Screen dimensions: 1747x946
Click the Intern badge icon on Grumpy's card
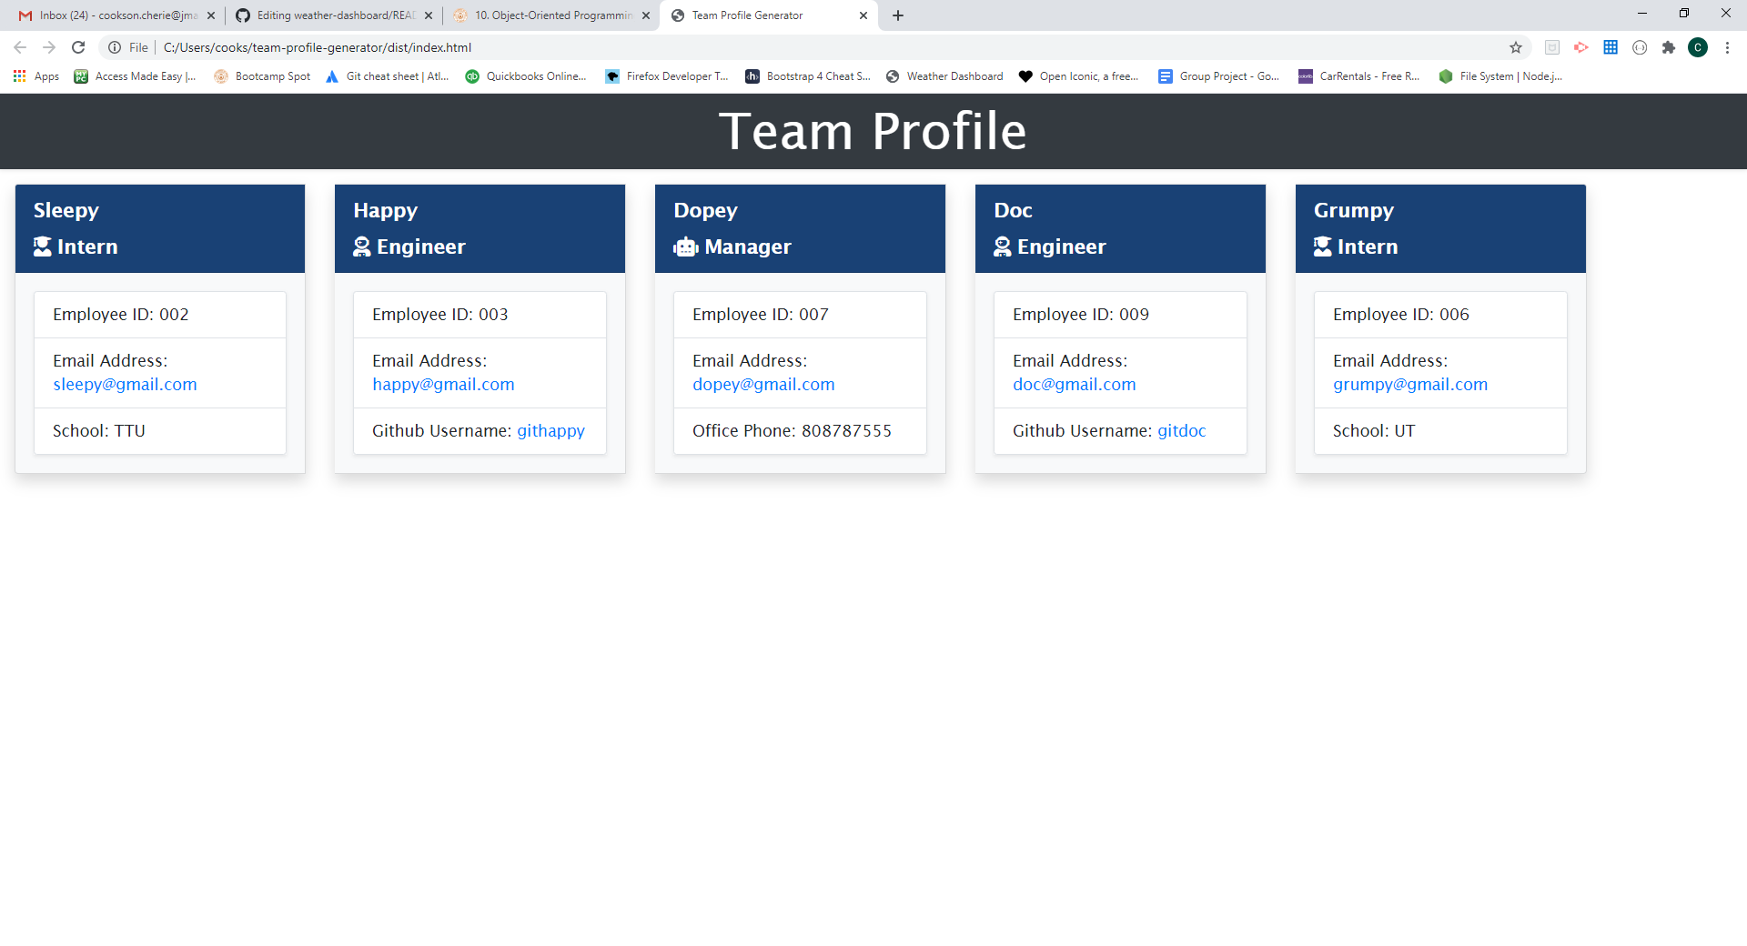[x=1322, y=246]
